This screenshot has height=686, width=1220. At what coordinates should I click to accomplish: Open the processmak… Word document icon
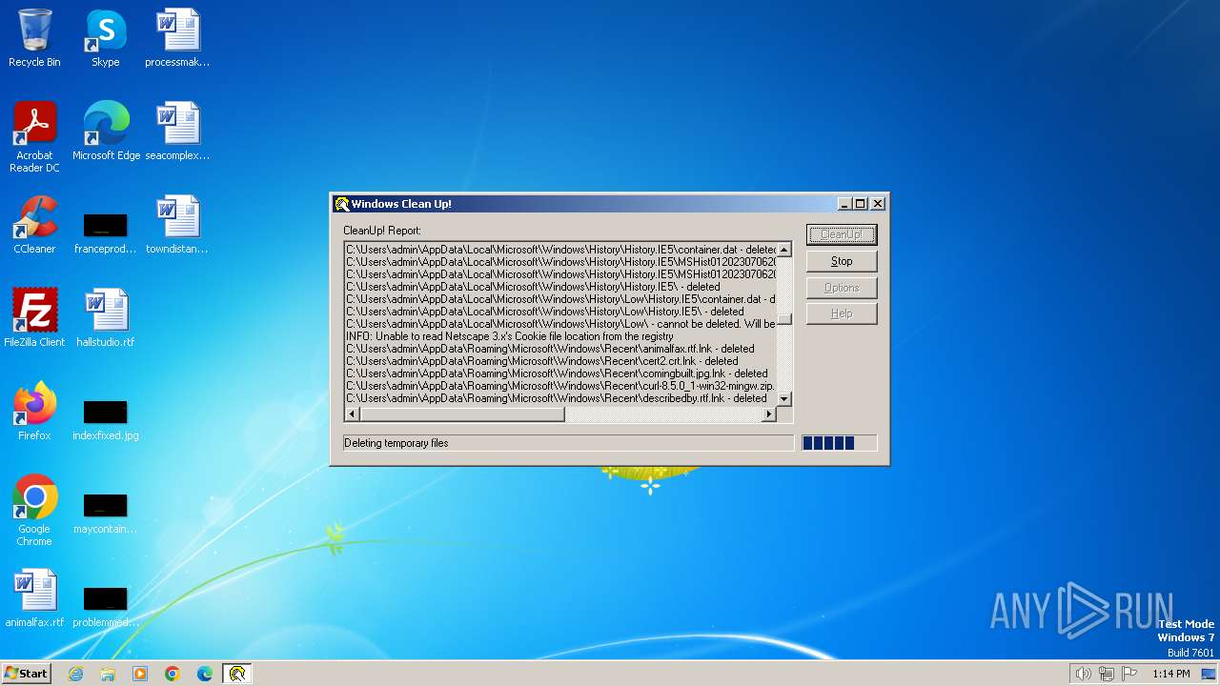[177, 38]
